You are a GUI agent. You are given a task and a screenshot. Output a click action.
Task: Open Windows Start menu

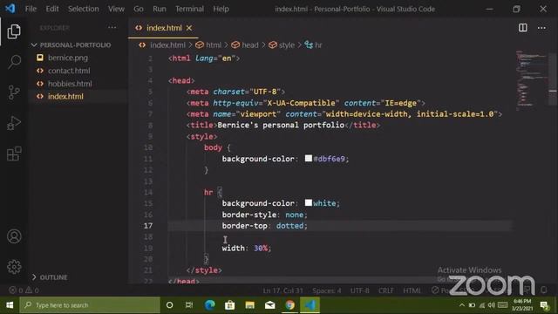[10, 305]
